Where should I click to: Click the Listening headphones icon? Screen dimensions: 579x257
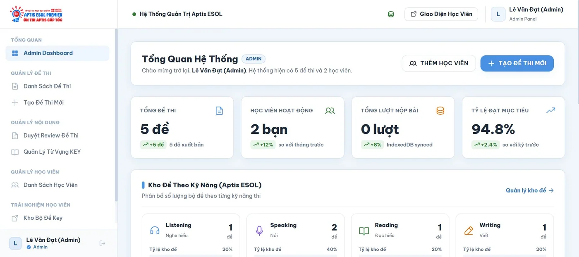click(155, 231)
